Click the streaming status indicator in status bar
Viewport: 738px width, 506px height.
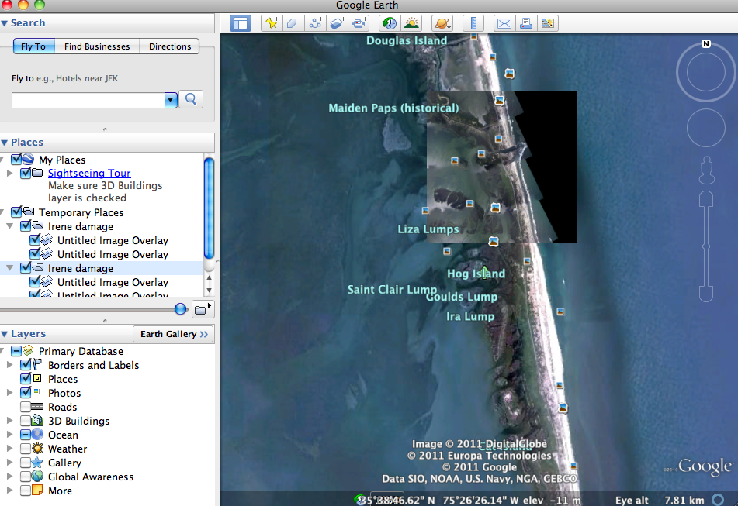(718, 500)
